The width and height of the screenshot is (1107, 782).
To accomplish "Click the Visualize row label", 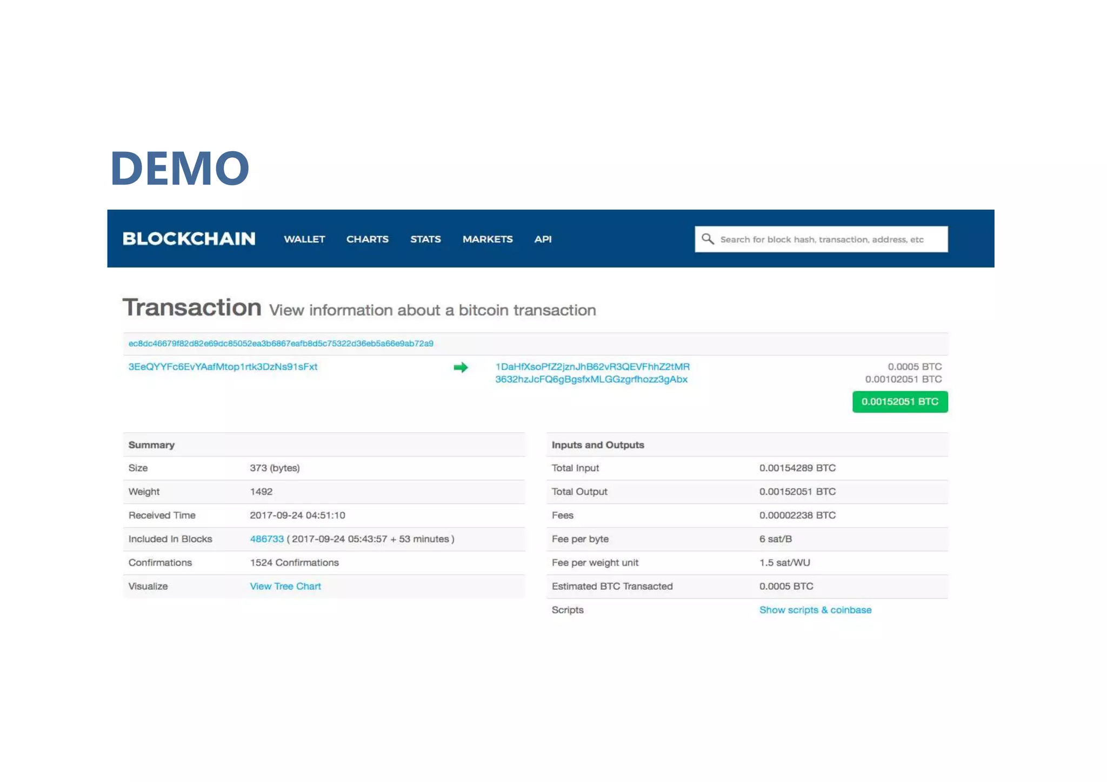I will 148,586.
